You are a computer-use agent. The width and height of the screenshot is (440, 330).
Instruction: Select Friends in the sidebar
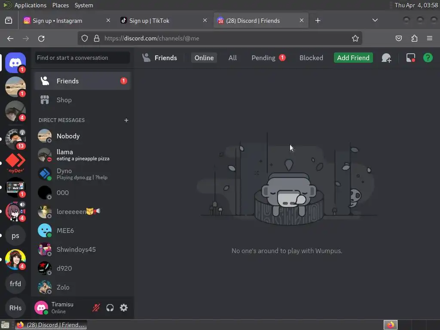83,81
